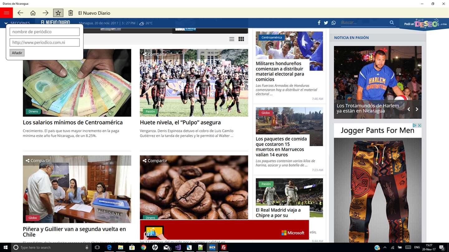Share the coffee beans article

tap(155, 161)
